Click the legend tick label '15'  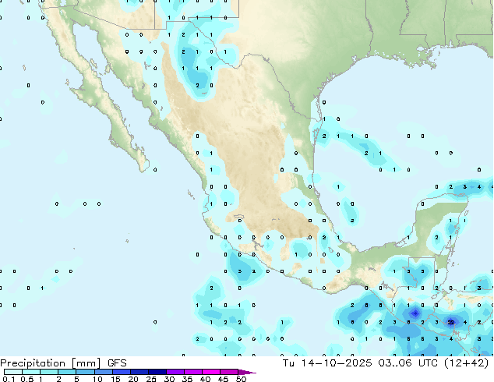(x=115, y=379)
